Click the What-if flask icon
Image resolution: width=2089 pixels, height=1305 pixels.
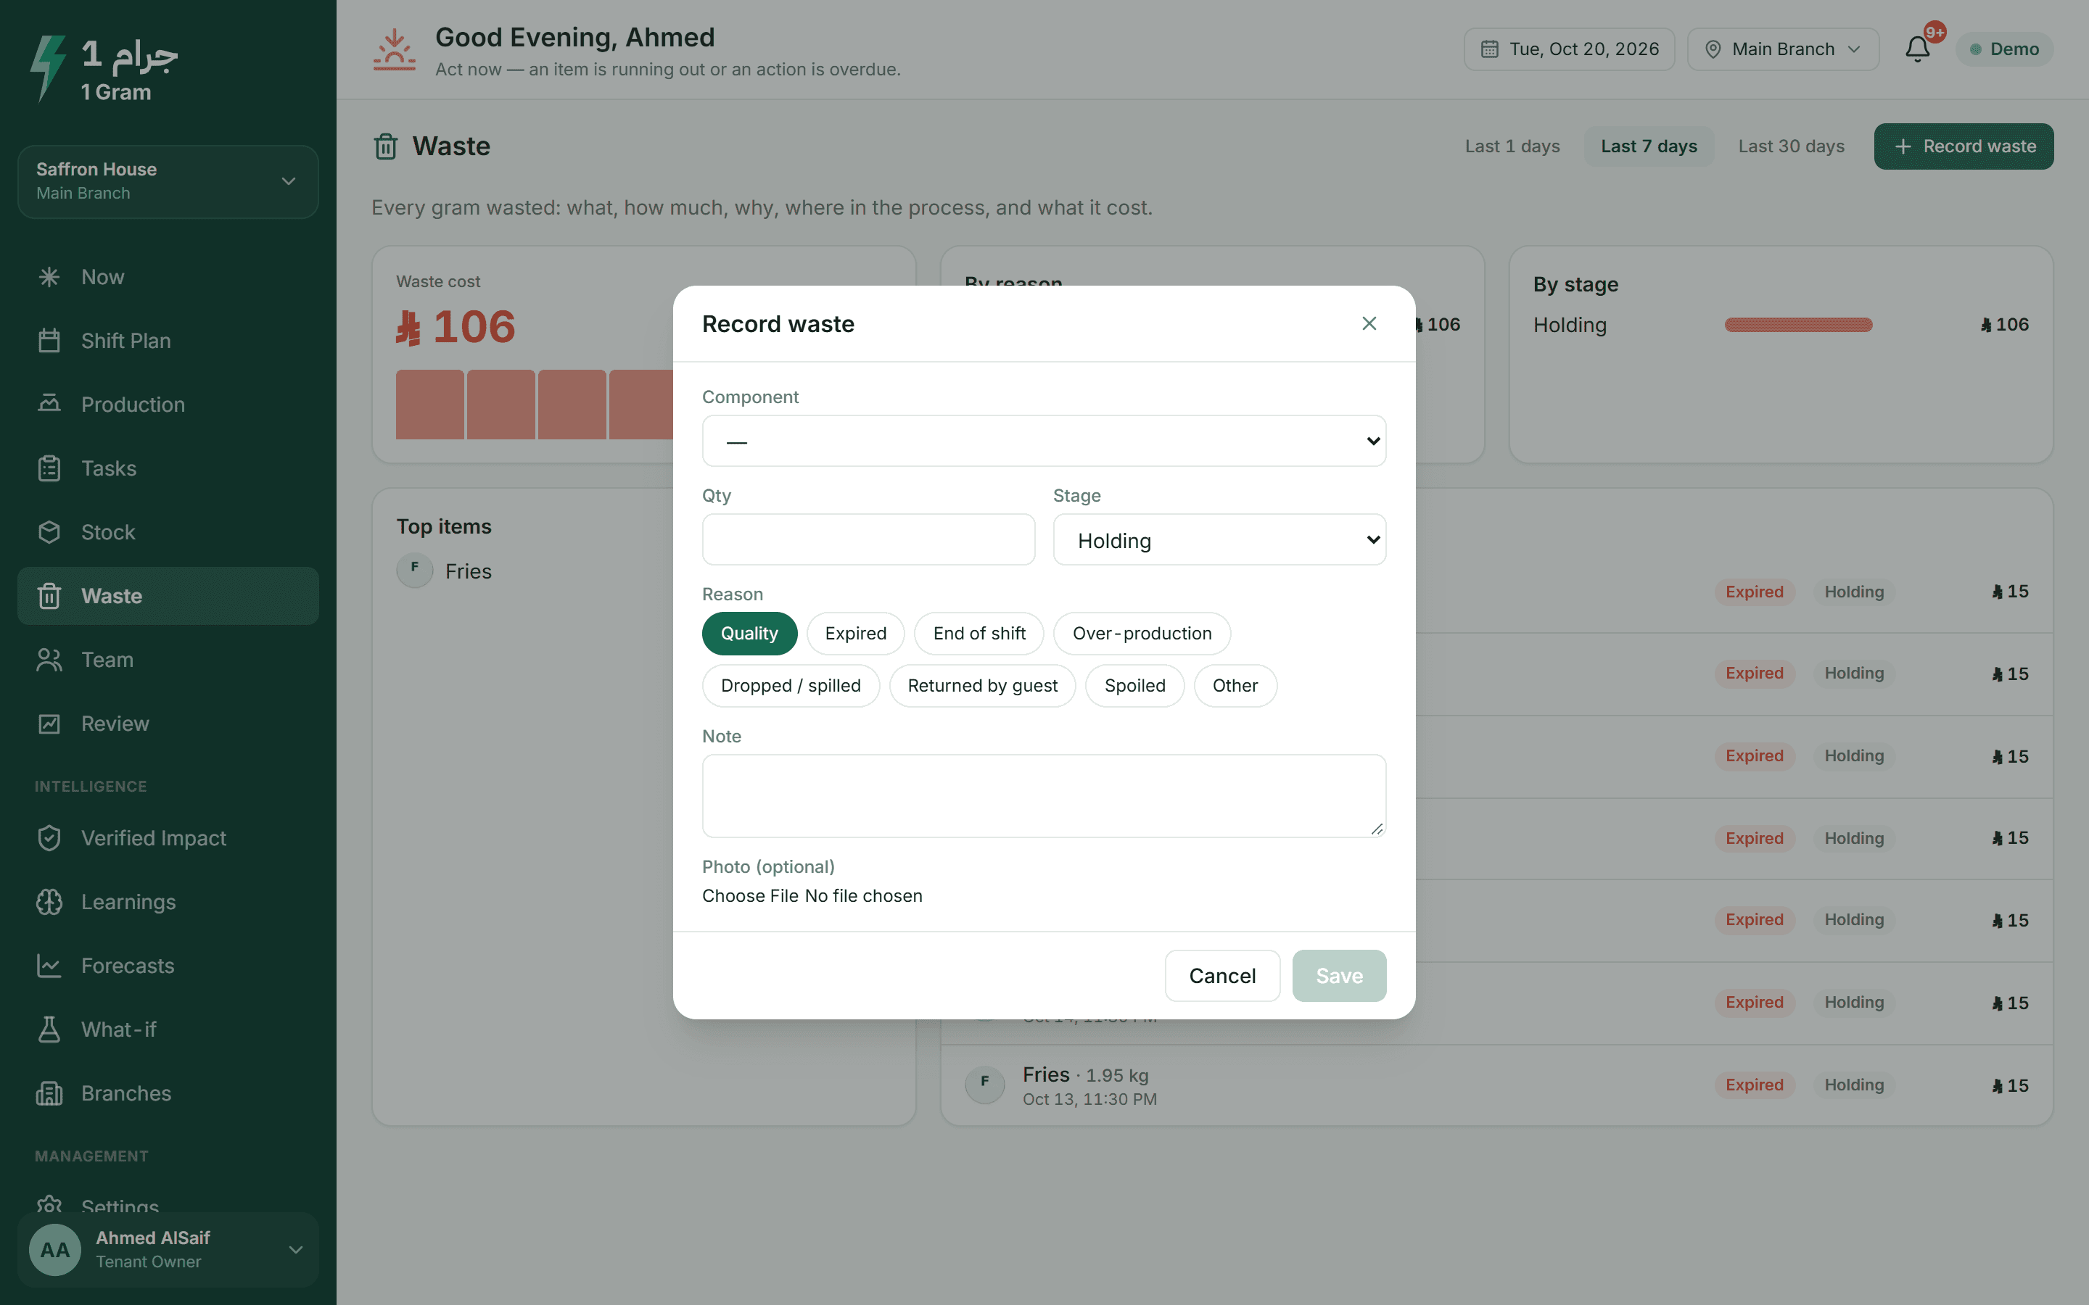tap(49, 1029)
